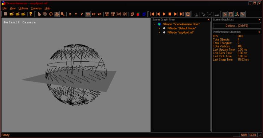Expand the exg4port.nif node
The height and width of the screenshot is (138, 263).
tap(159, 32)
